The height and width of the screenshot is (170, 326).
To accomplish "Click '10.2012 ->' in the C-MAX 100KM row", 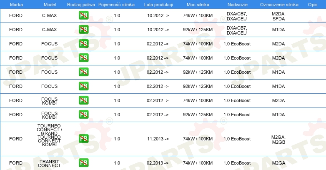I will 158,15.
